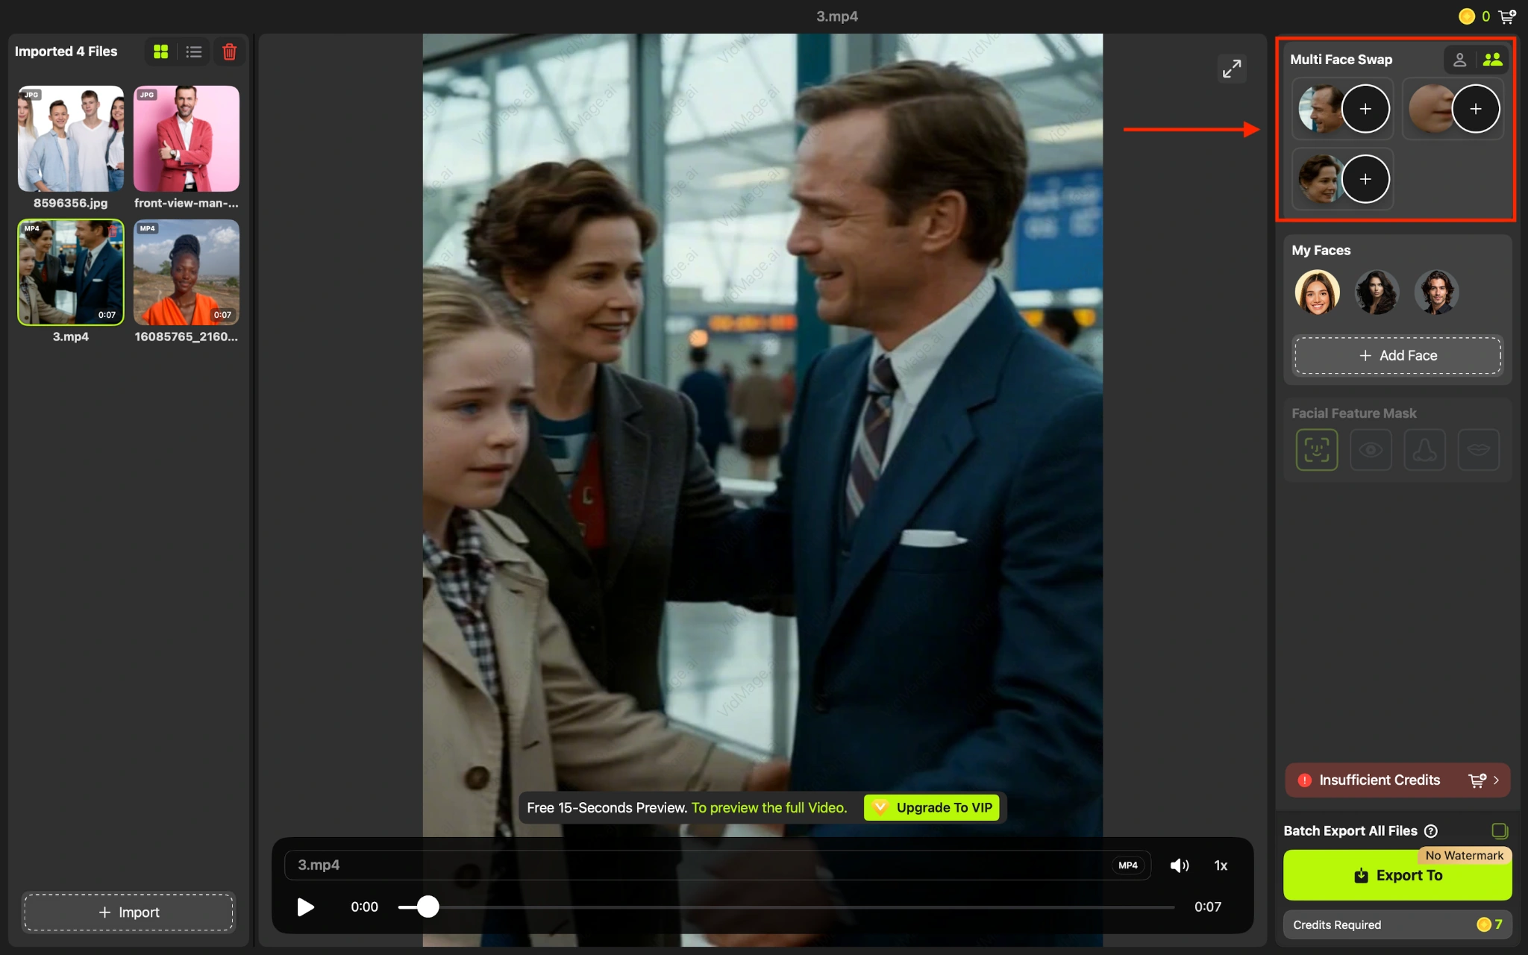This screenshot has height=955, width=1528.
Task: Click the Export To button
Action: point(1397,876)
